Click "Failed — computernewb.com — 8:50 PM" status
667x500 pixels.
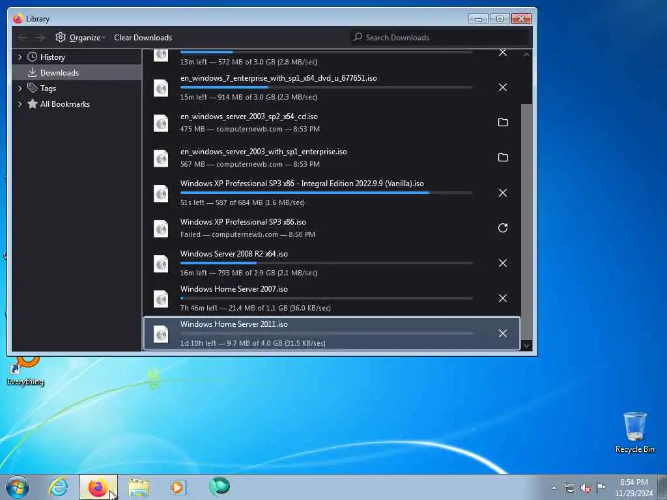(248, 234)
